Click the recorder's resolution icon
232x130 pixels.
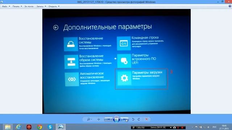(x=134, y=127)
